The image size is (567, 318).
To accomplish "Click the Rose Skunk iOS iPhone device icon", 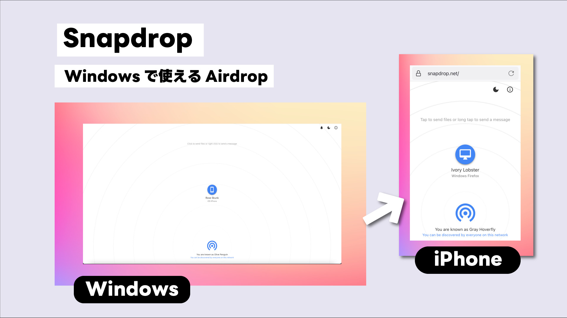I will click(x=212, y=190).
